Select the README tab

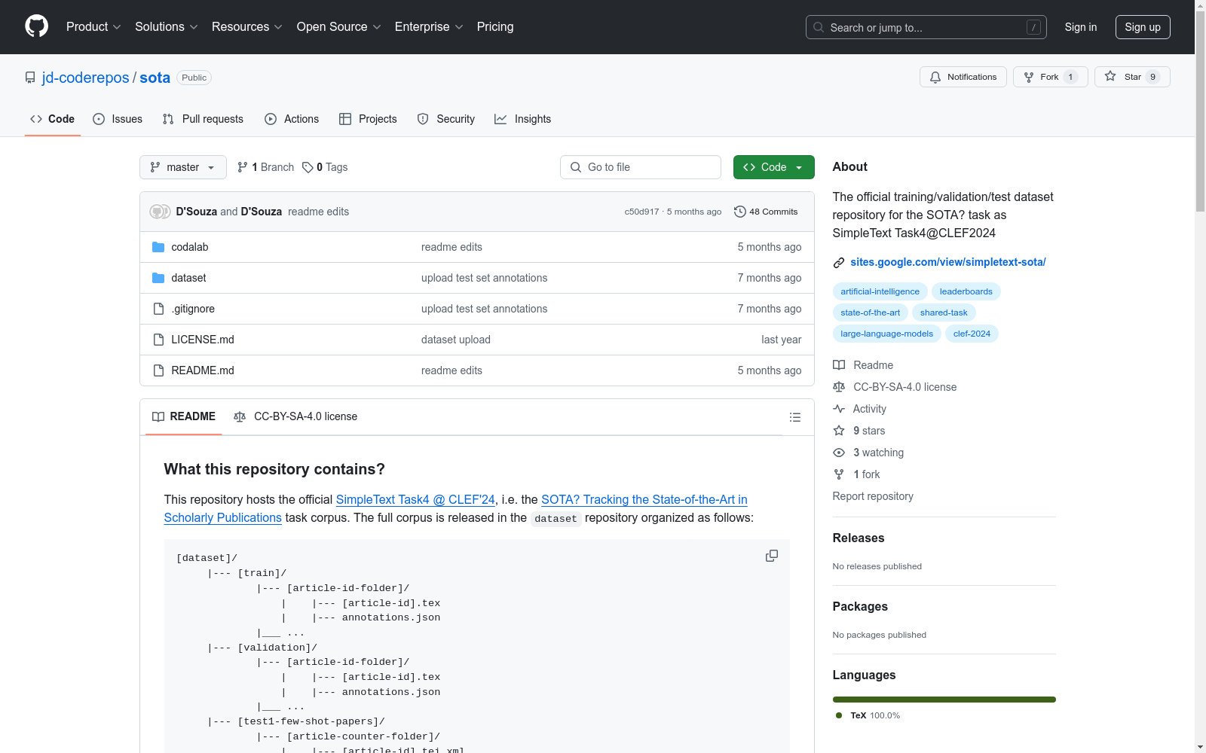click(x=184, y=416)
